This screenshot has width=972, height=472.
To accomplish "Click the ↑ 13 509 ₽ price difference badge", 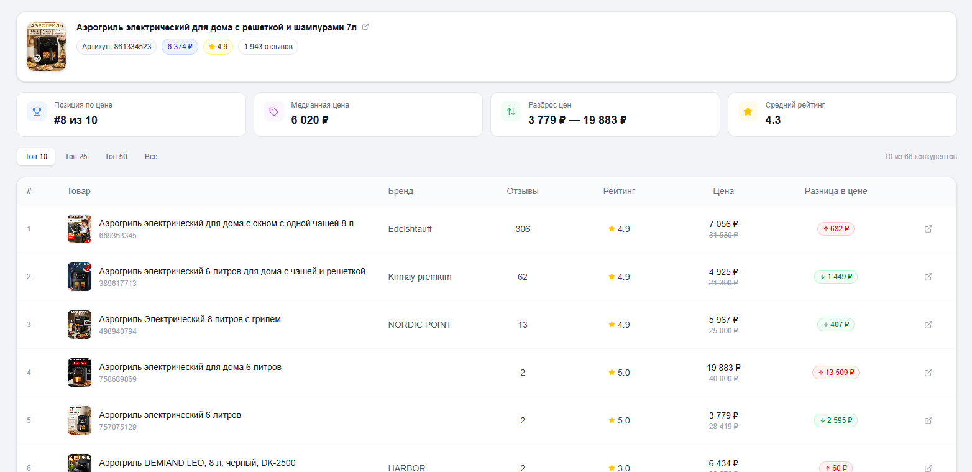I will [836, 373].
